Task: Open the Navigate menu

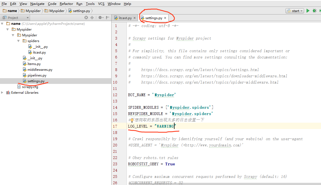Action: [x=37, y=4]
